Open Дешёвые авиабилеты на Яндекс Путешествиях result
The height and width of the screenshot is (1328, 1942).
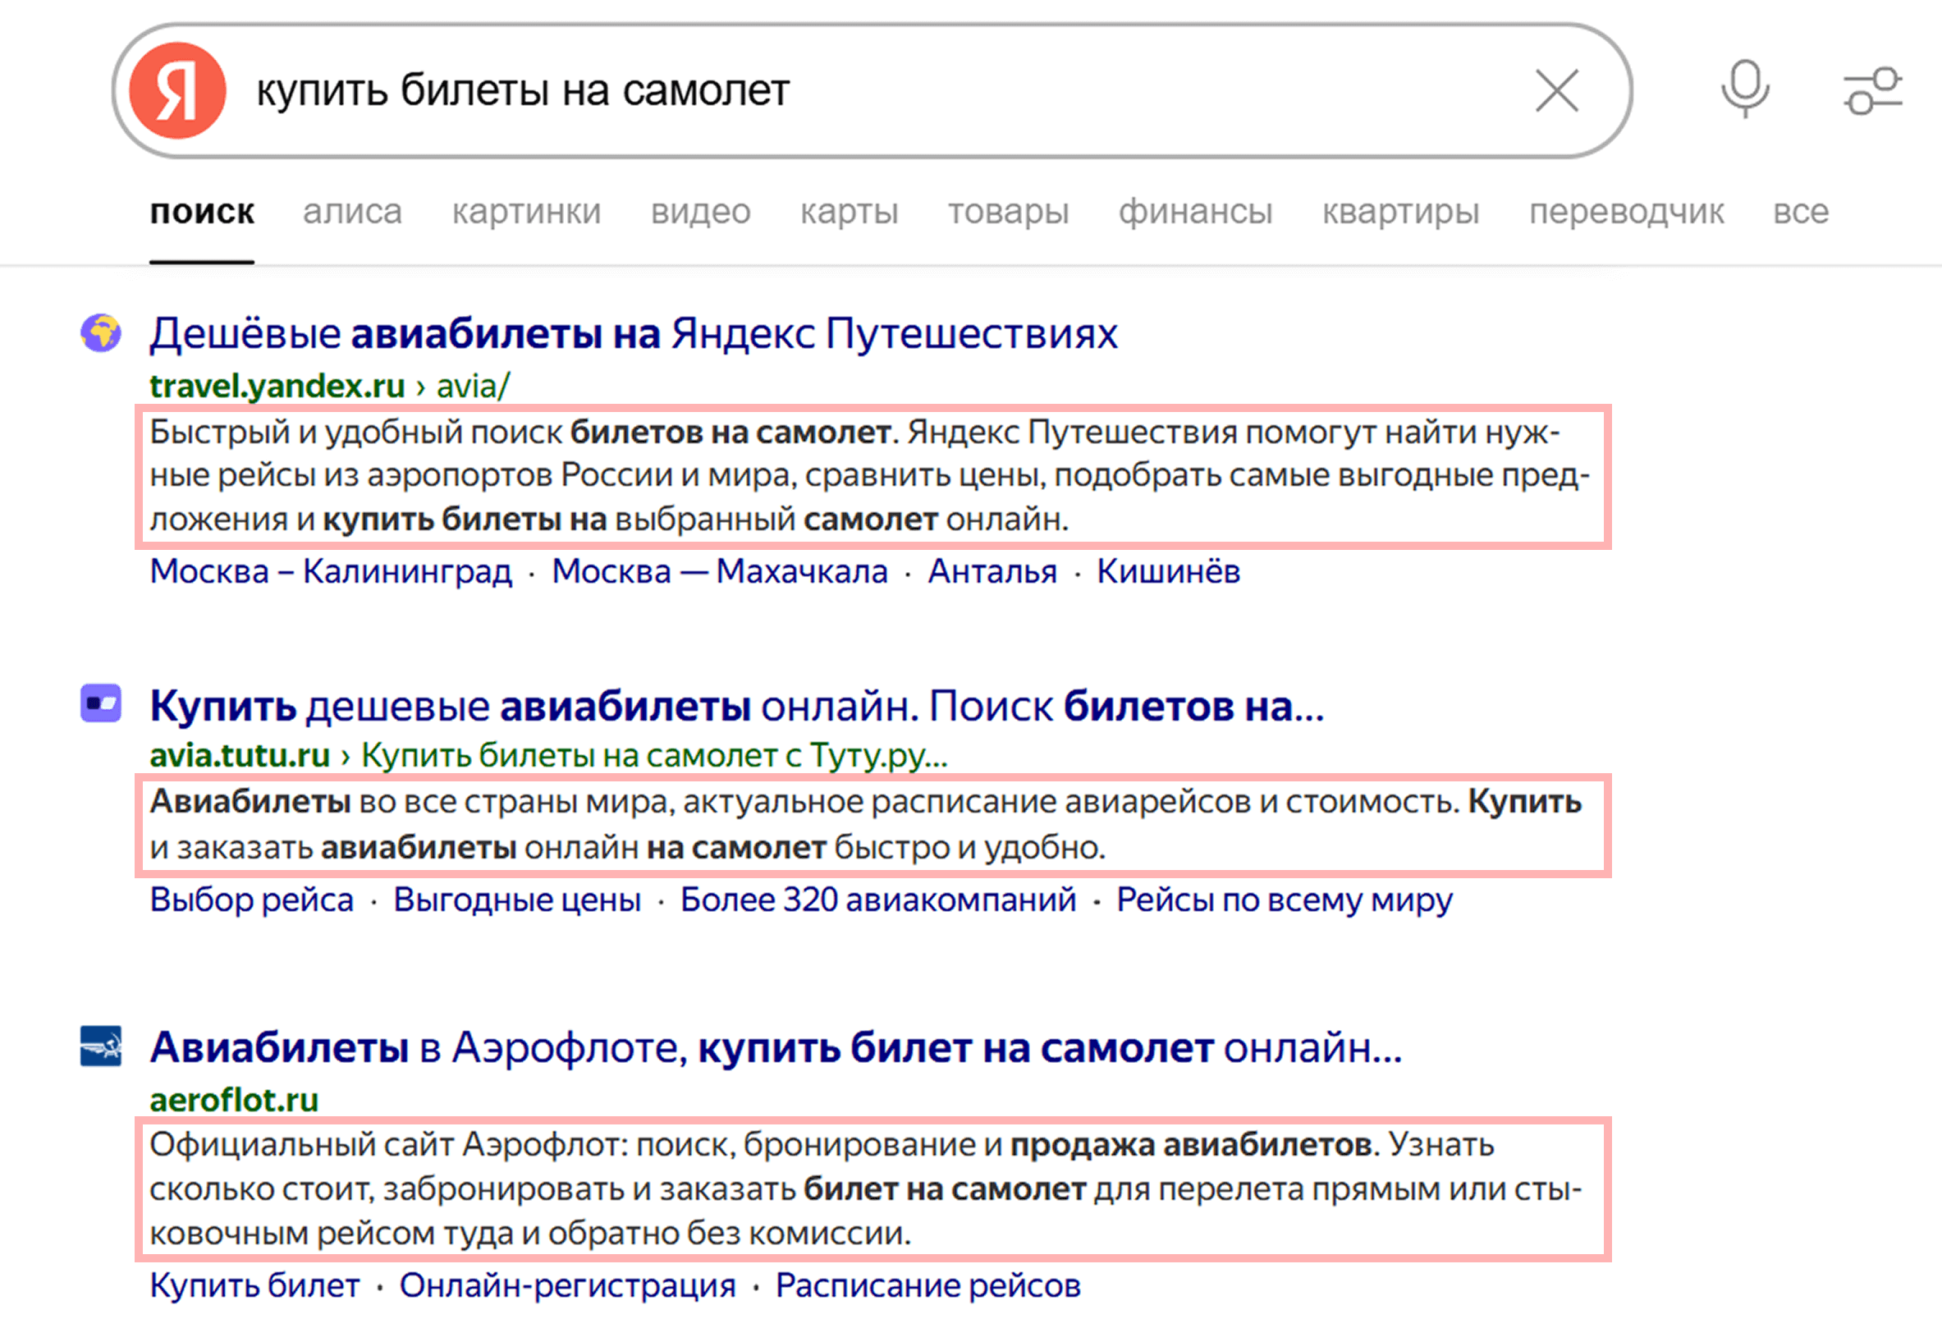tap(634, 333)
